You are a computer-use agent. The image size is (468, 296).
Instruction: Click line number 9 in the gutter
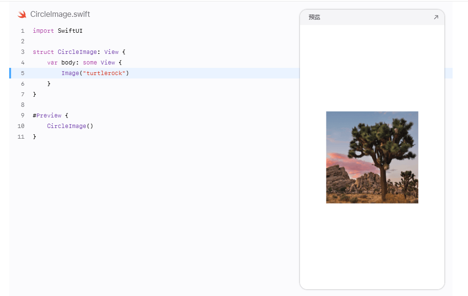(x=23, y=116)
